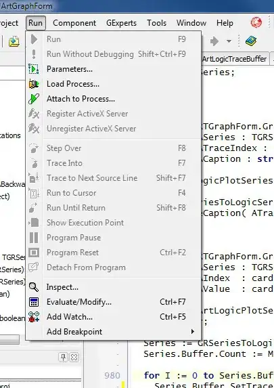The height and width of the screenshot is (388, 274).
Task: Open the Component menu
Action: click(74, 23)
